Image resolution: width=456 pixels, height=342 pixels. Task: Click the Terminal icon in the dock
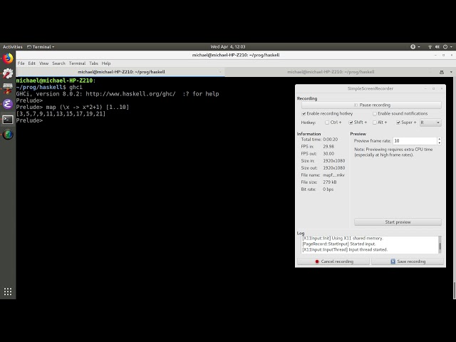[x=8, y=119]
